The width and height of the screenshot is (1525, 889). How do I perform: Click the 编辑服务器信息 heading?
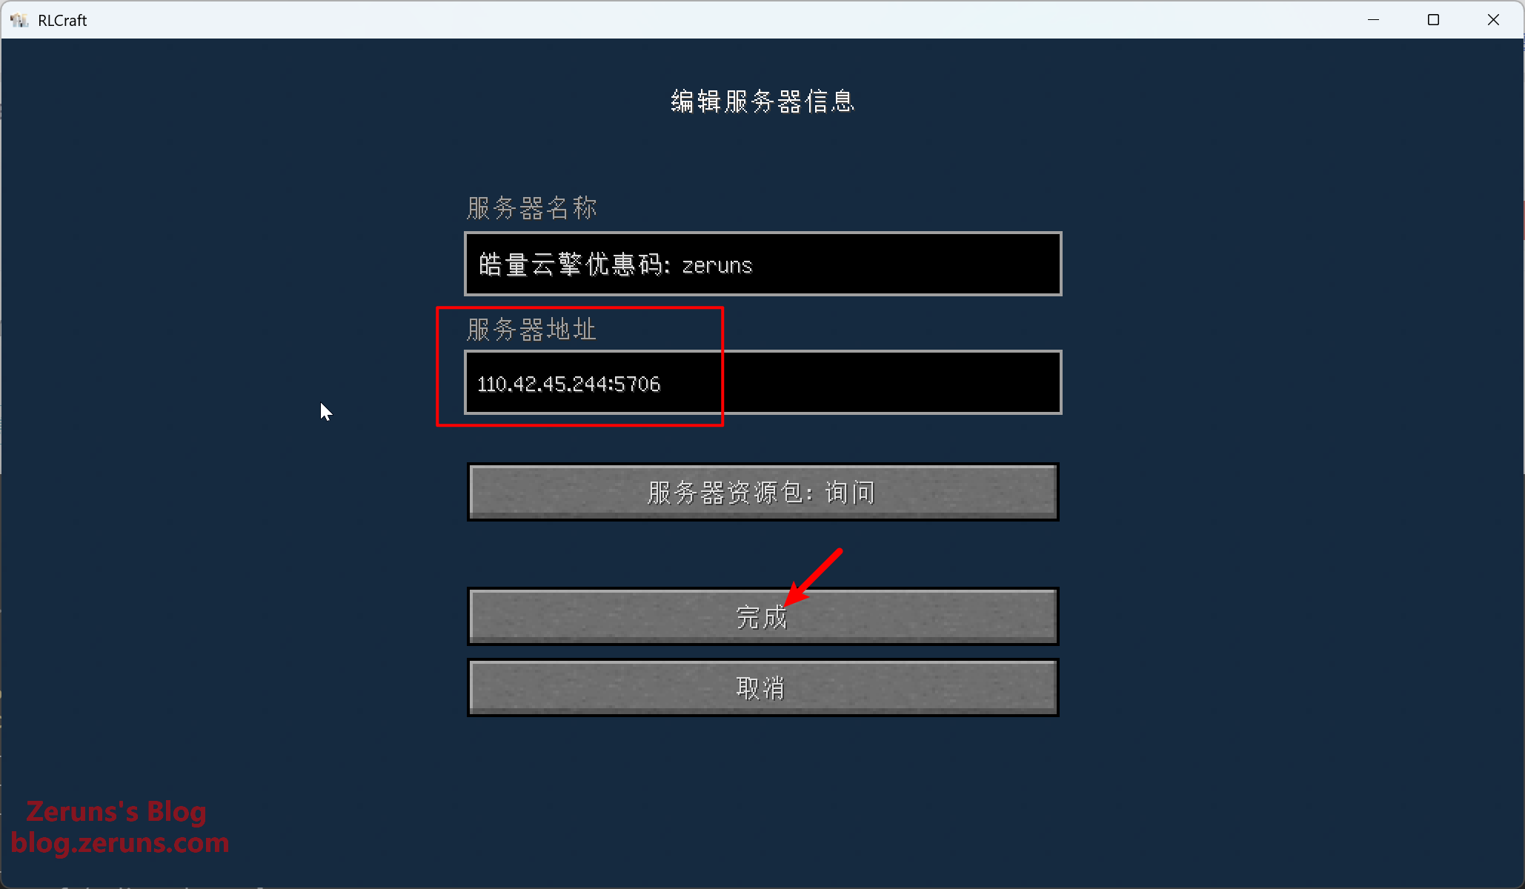tap(762, 101)
